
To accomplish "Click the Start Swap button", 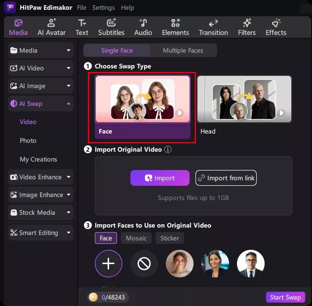I will coord(285,297).
